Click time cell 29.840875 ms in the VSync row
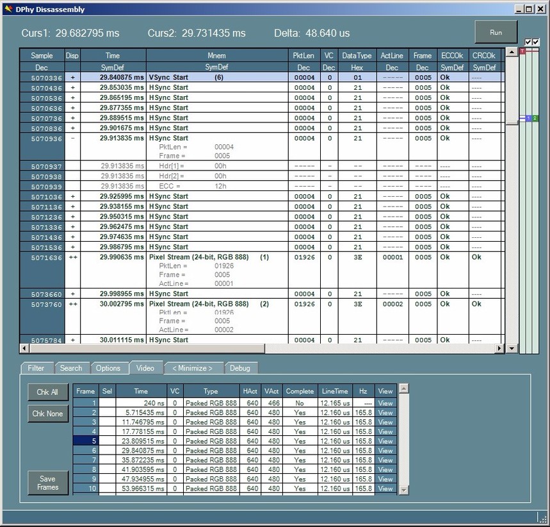 [x=113, y=78]
